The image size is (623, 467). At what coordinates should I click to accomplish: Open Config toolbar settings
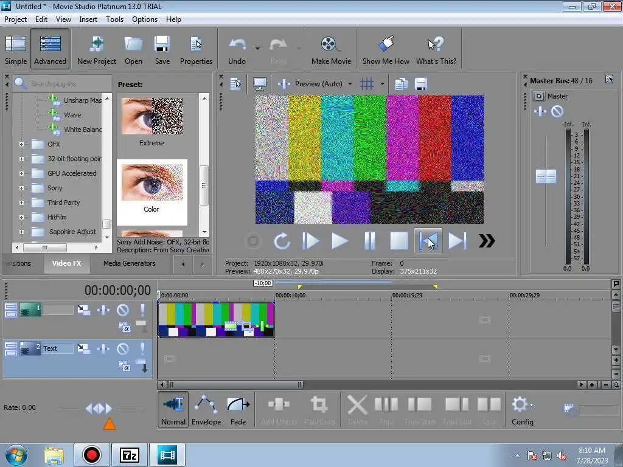click(522, 409)
